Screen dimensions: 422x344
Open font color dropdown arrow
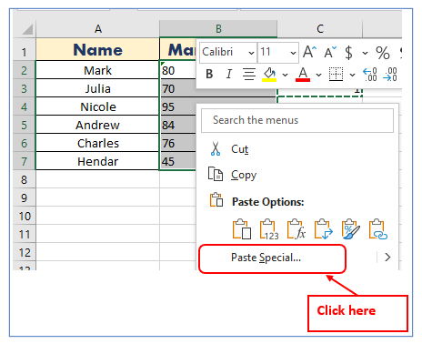point(318,75)
